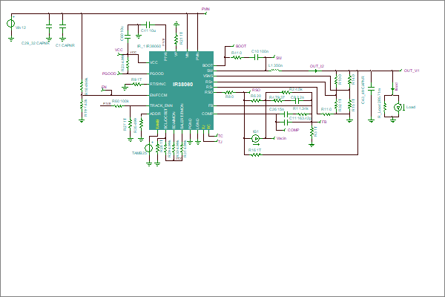Select resistor R18 on the PVIN divider
The width and height of the screenshot is (445, 297).
coord(82,85)
